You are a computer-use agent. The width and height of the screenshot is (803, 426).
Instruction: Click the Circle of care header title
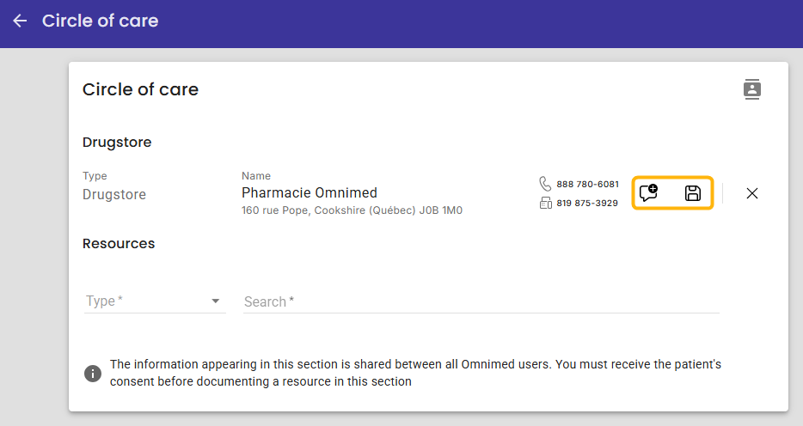(101, 21)
